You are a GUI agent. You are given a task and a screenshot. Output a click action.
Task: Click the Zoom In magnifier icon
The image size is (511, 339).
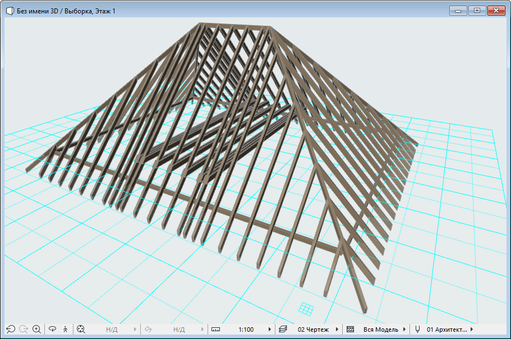coord(37,329)
